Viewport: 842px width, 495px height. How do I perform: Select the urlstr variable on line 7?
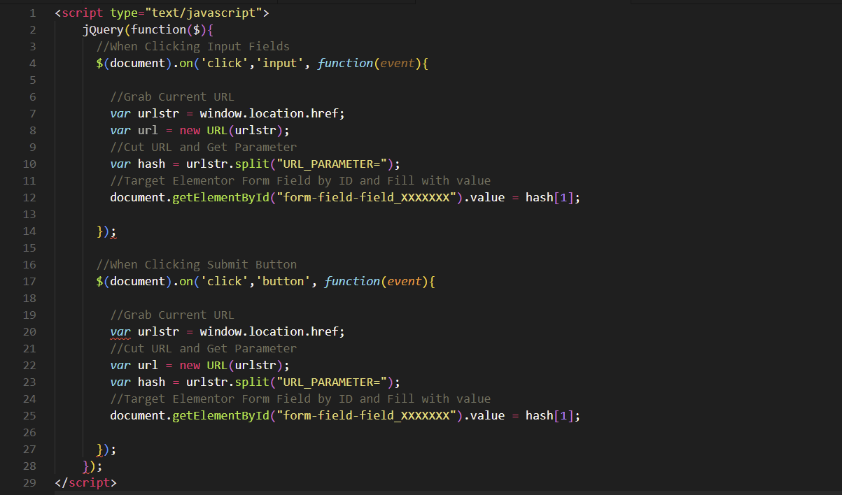pos(159,113)
